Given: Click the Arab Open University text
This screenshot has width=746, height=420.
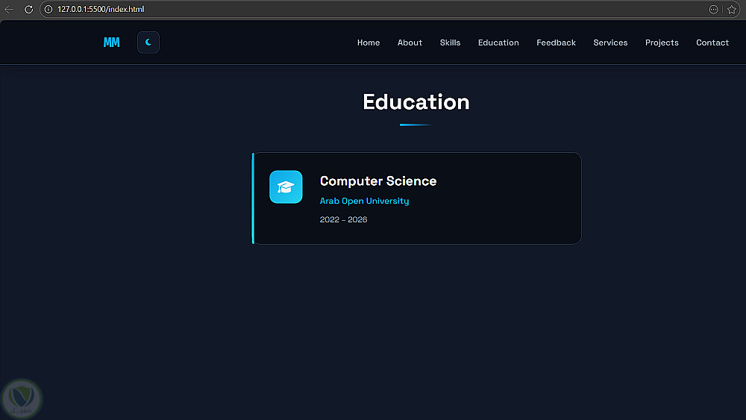Looking at the screenshot, I should 365,201.
